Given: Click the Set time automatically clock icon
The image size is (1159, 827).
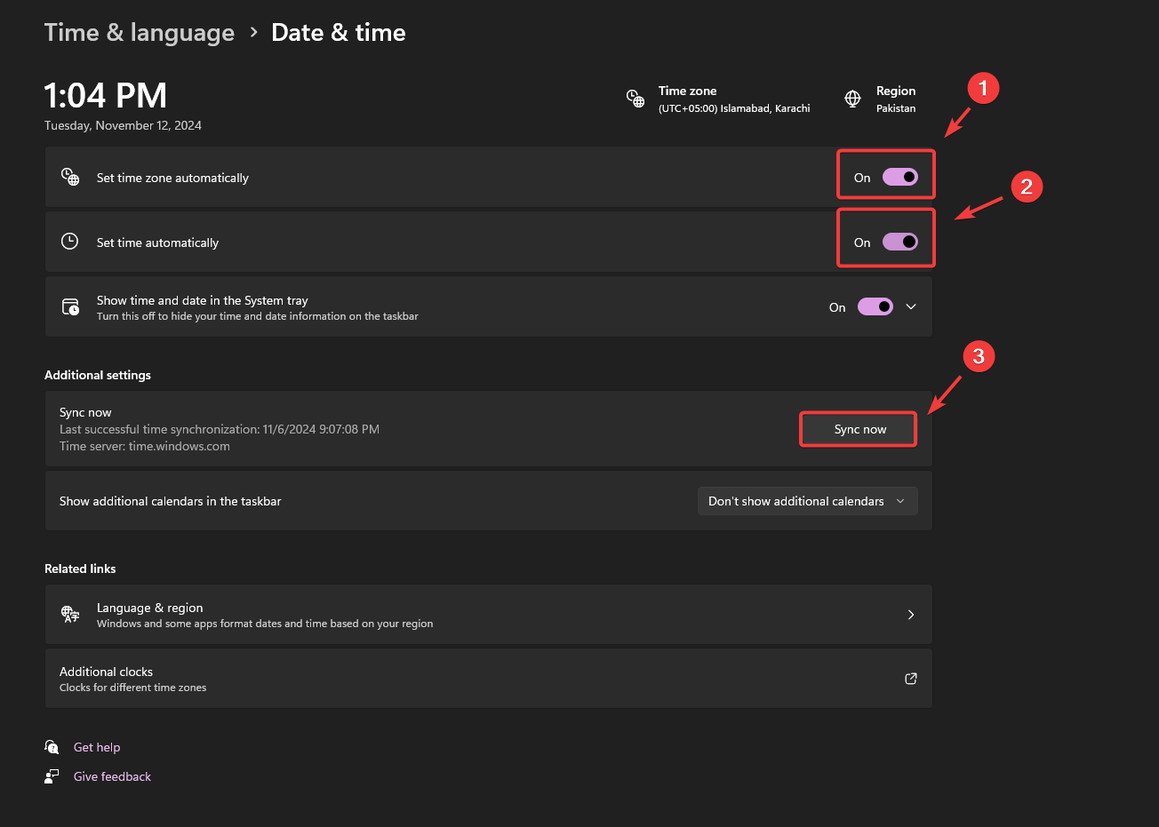Looking at the screenshot, I should pos(69,242).
